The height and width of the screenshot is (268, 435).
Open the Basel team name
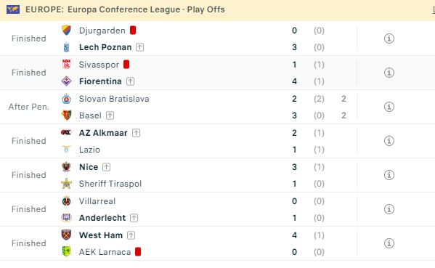point(90,115)
